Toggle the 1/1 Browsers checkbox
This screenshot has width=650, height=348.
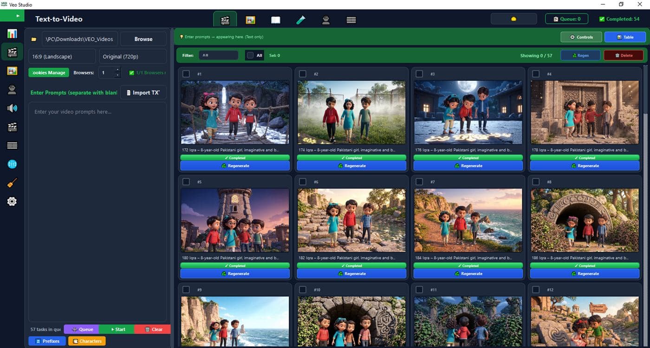coord(131,73)
